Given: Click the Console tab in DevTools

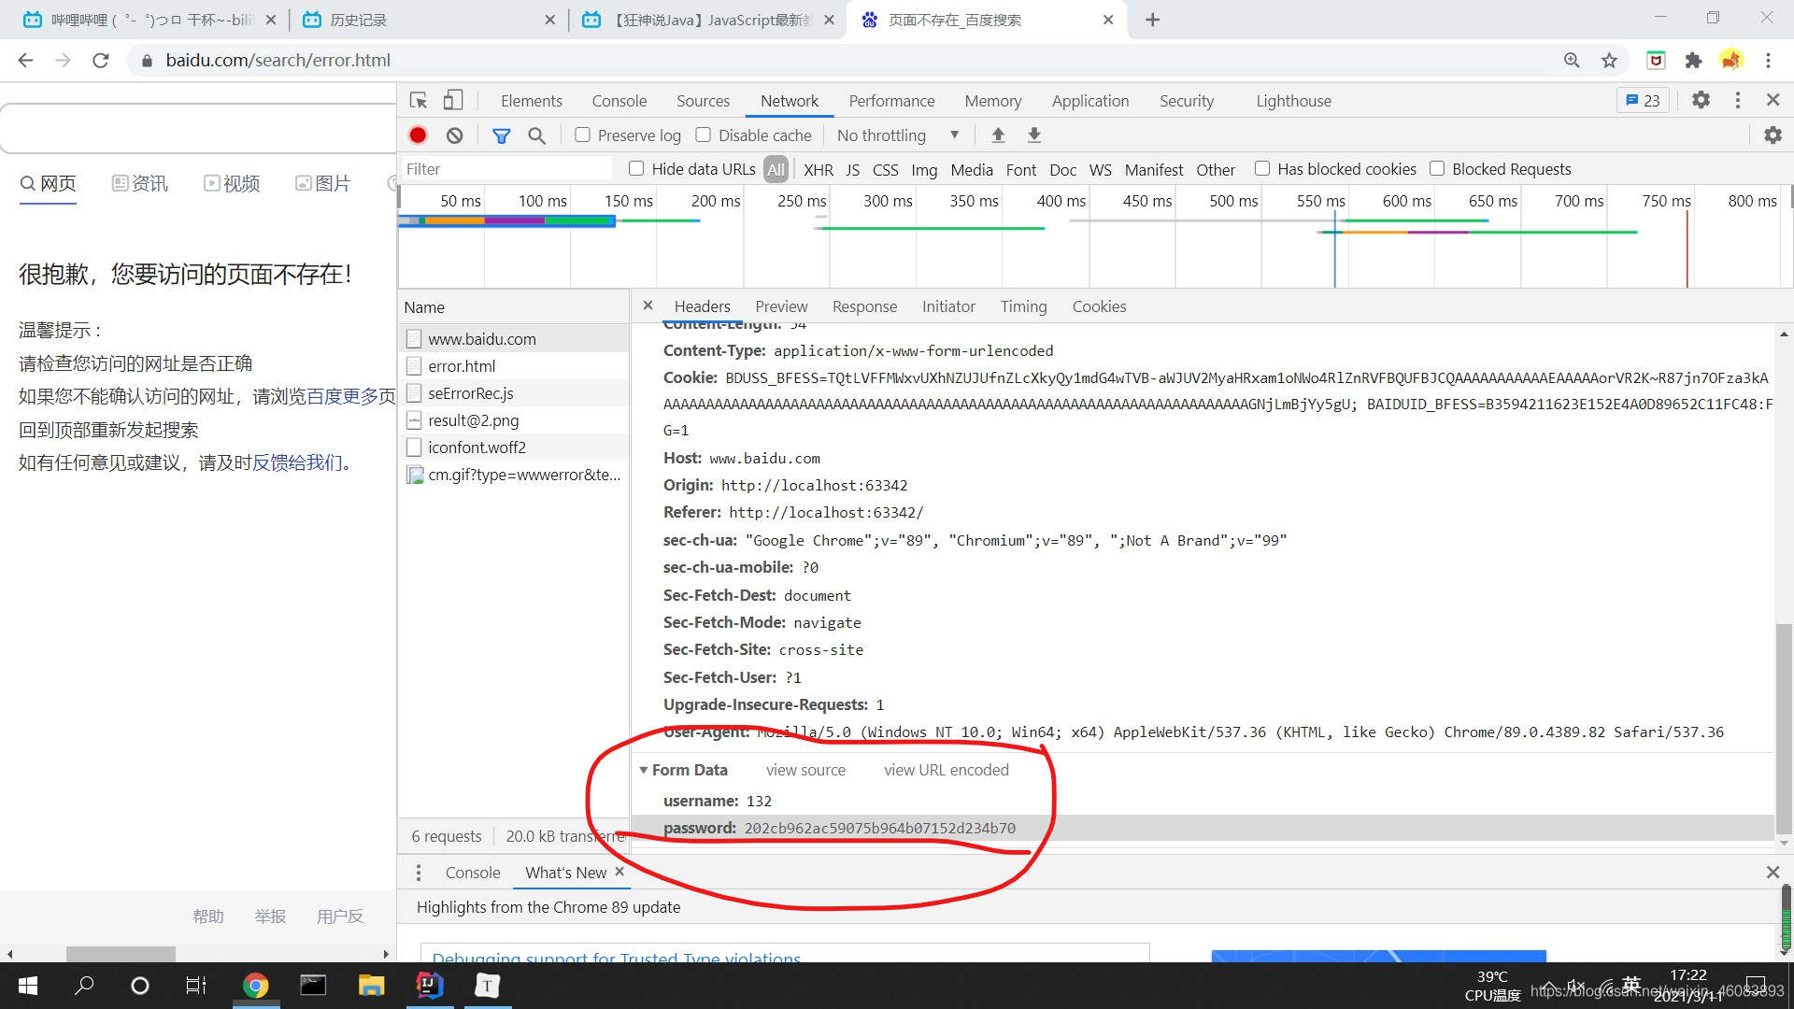Looking at the screenshot, I should click(x=618, y=100).
